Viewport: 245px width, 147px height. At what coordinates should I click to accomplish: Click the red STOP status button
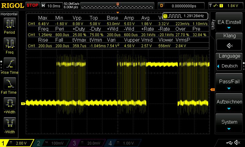[x=32, y=5]
